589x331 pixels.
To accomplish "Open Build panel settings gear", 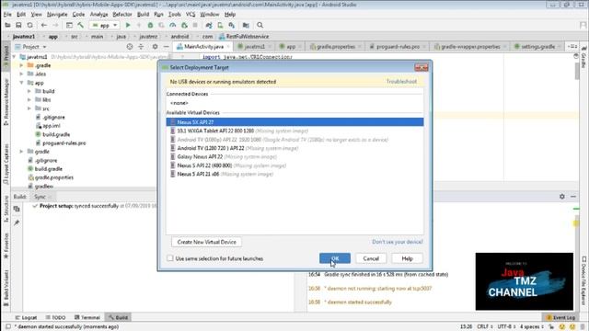I will pos(562,196).
